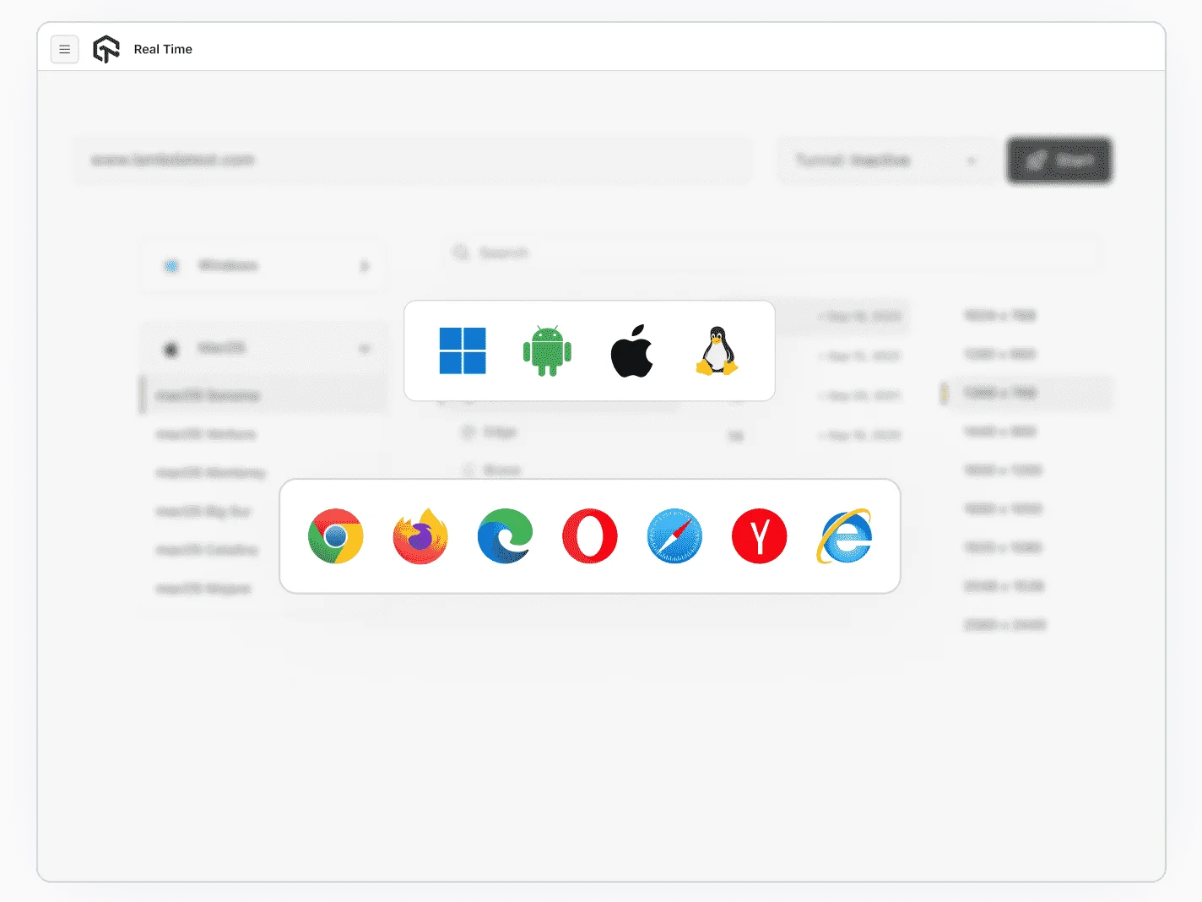Pick the Android platform icon
This screenshot has height=902, width=1202.
pyautogui.click(x=547, y=350)
